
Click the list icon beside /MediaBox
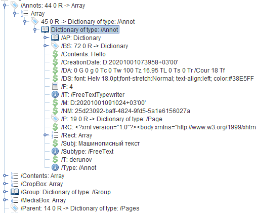[15, 200]
